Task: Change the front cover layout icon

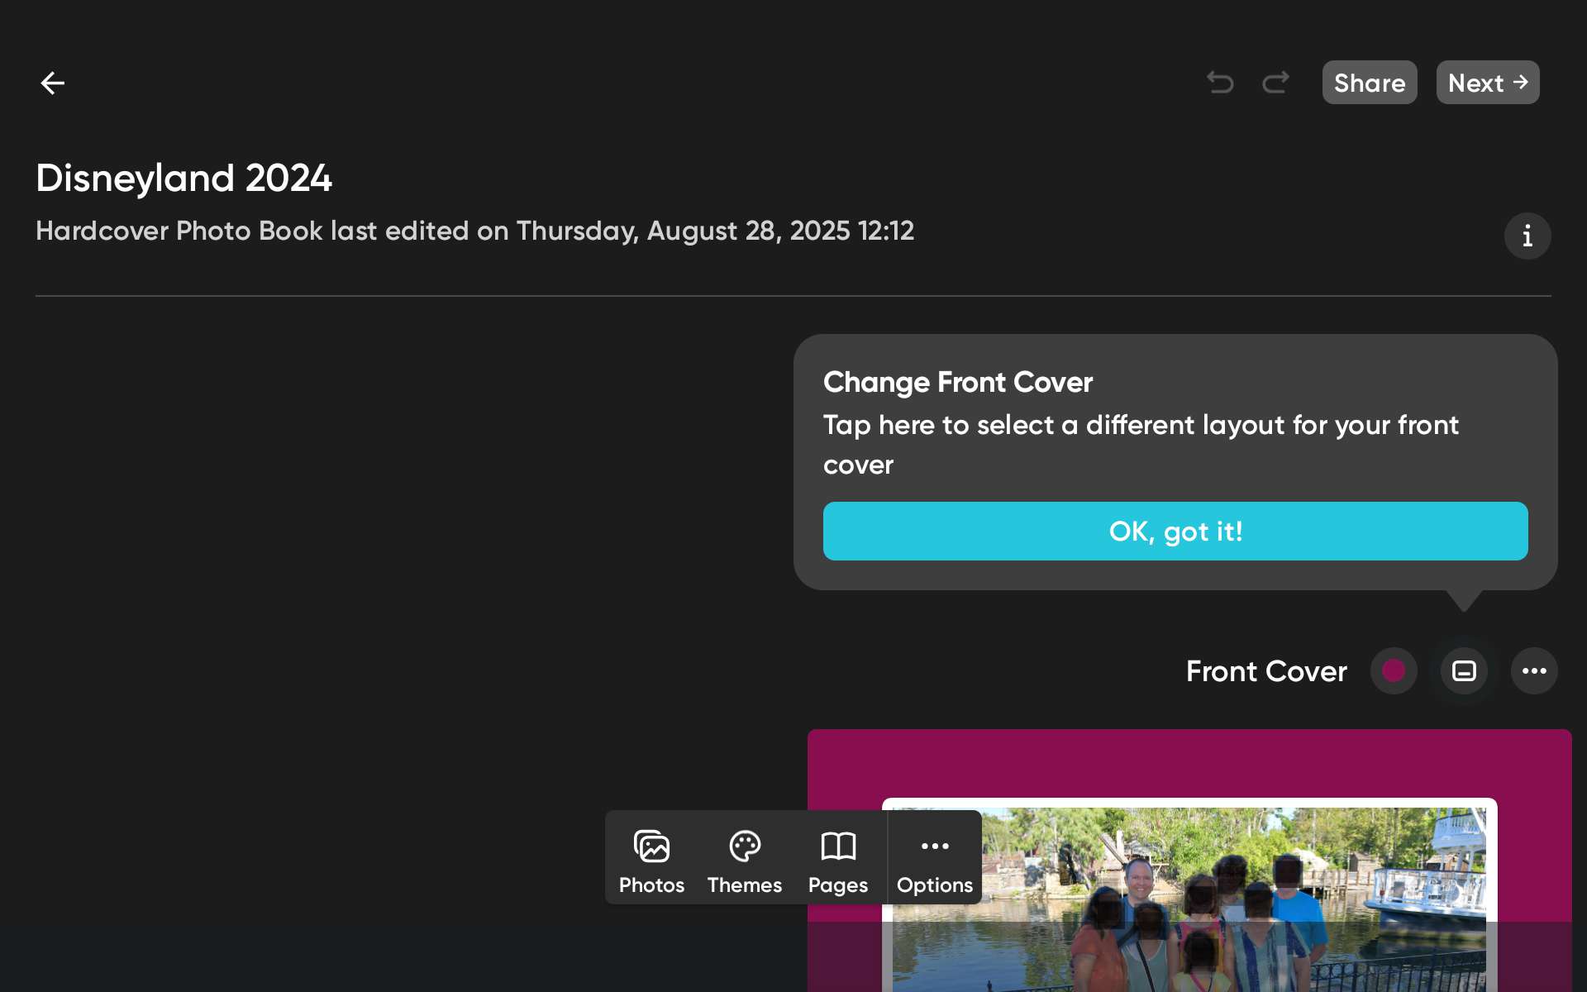Action: click(1464, 670)
